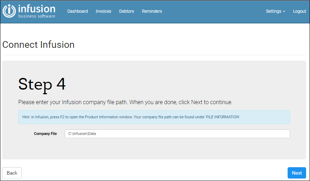Go to the Invoices section
The height and width of the screenshot is (181, 310).
103,11
